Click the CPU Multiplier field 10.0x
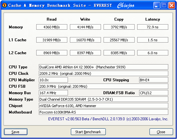This screenshot has width=177, height=139. (x=53, y=80)
